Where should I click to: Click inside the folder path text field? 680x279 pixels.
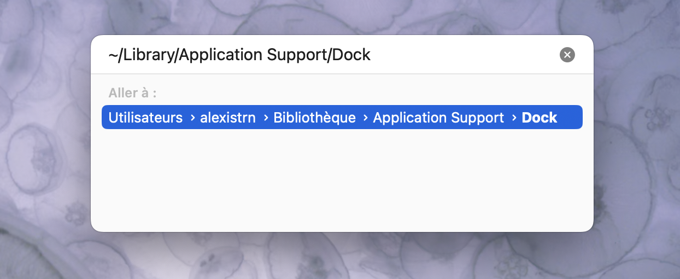click(328, 55)
